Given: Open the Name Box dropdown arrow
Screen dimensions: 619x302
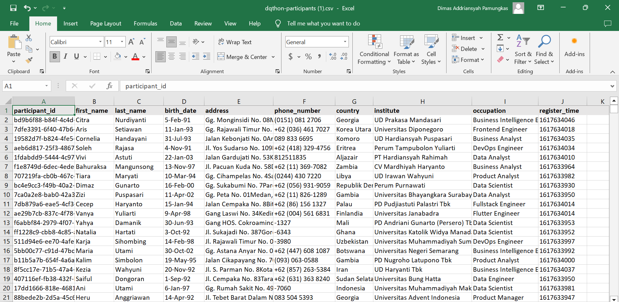Looking at the screenshot, I should [x=46, y=86].
